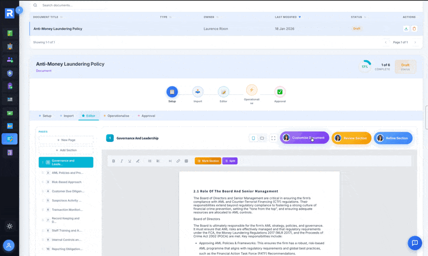Screen dimensions: 428x256
Task: Open the building sidebar icon
Action: (10, 46)
